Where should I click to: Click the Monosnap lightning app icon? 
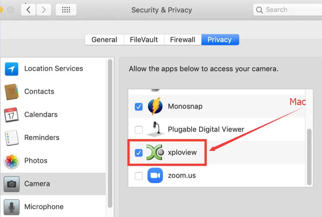(x=155, y=106)
